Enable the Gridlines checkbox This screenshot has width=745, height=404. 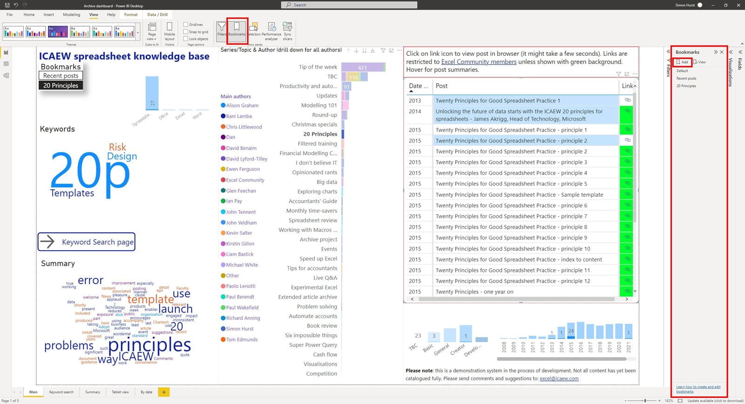click(186, 25)
